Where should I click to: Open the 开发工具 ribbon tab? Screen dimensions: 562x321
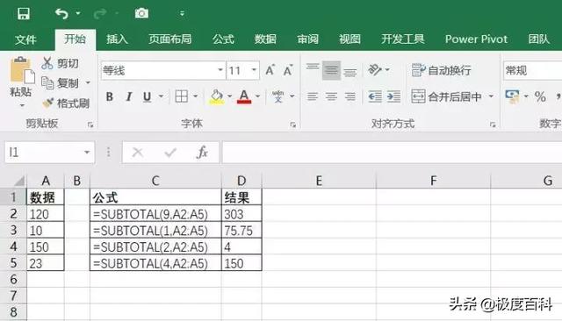click(x=402, y=39)
